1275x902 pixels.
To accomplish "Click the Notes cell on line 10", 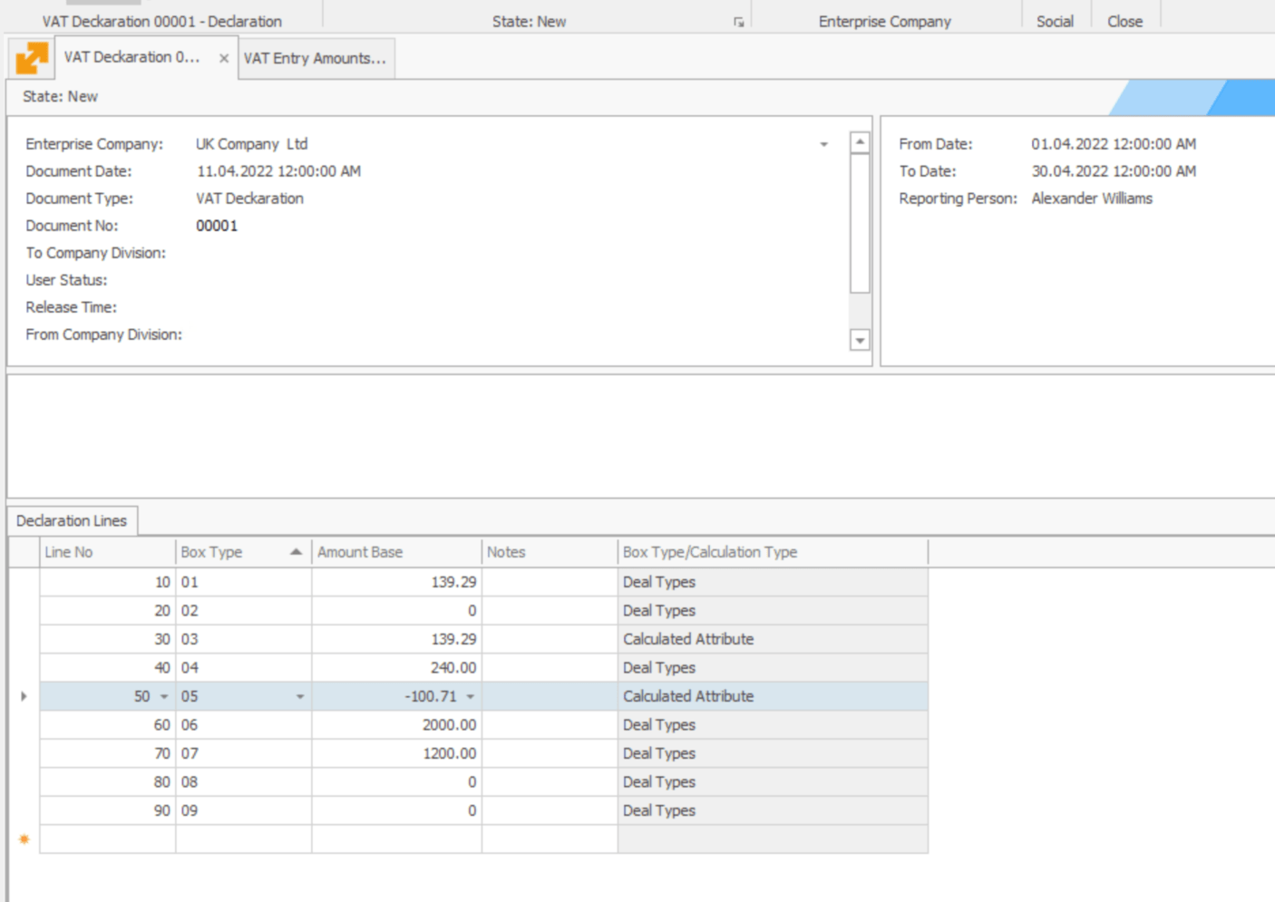I will coord(544,581).
